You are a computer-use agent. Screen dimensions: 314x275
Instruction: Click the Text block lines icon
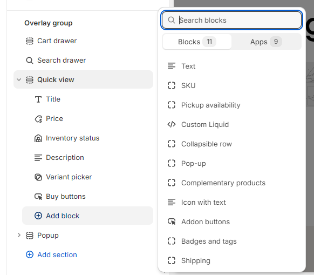[x=172, y=66]
